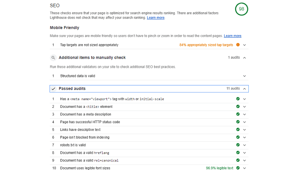This screenshot has width=291, height=170.
Task: Expand the robots.txt is valid chevron
Action: pos(245,145)
